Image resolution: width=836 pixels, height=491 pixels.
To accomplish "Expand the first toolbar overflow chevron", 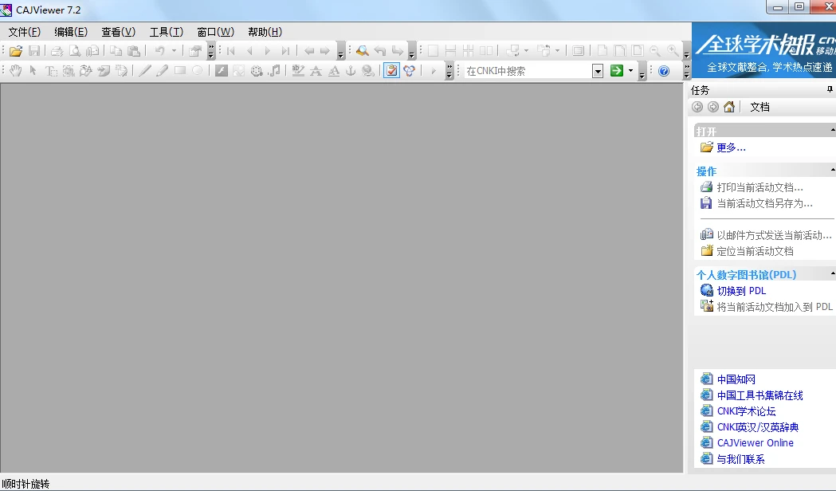I will pyautogui.click(x=211, y=51).
